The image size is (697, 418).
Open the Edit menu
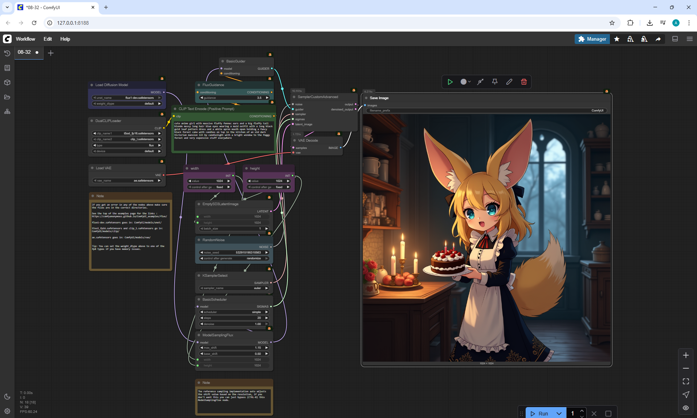coord(48,39)
